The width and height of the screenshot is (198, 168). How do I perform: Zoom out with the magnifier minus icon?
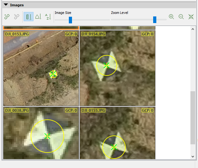click(181, 17)
